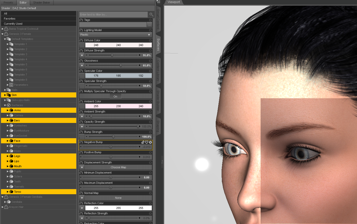Switch to the Shader Baker tab

click(42, 3)
